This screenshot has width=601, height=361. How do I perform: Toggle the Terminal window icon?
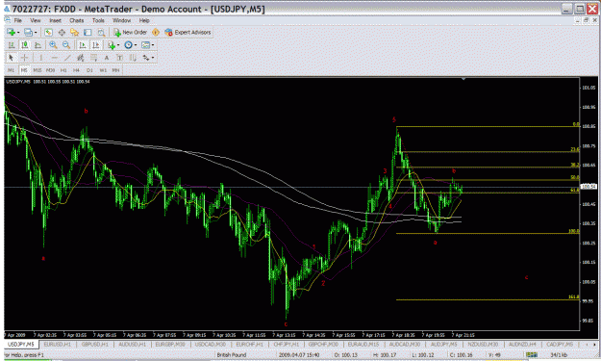(x=88, y=32)
